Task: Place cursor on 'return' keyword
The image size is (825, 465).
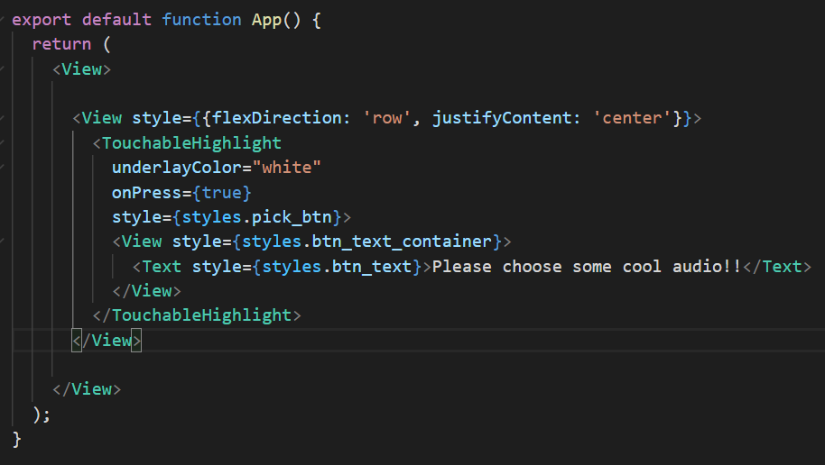Action: click(x=61, y=43)
